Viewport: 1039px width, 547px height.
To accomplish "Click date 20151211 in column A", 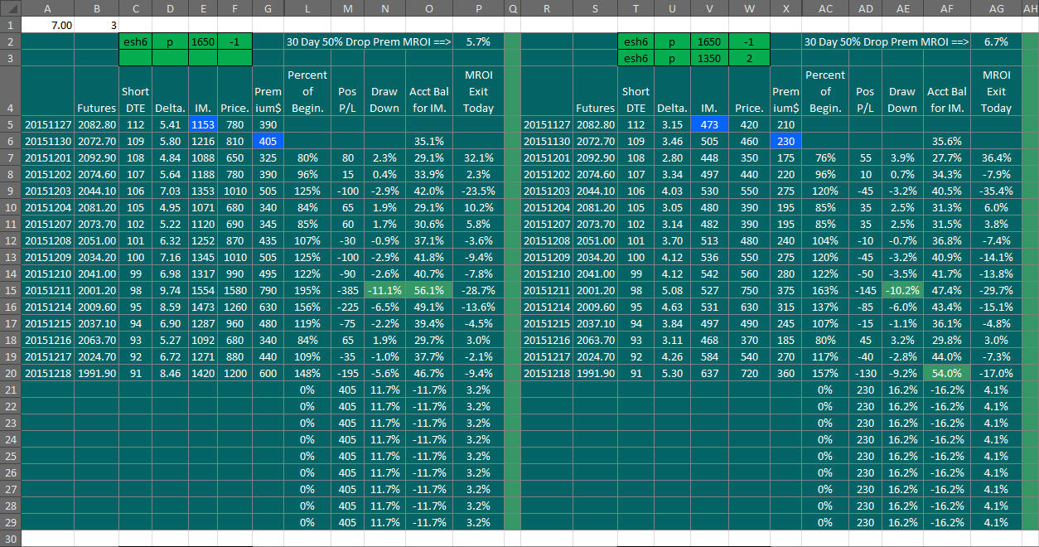I will coord(47,290).
